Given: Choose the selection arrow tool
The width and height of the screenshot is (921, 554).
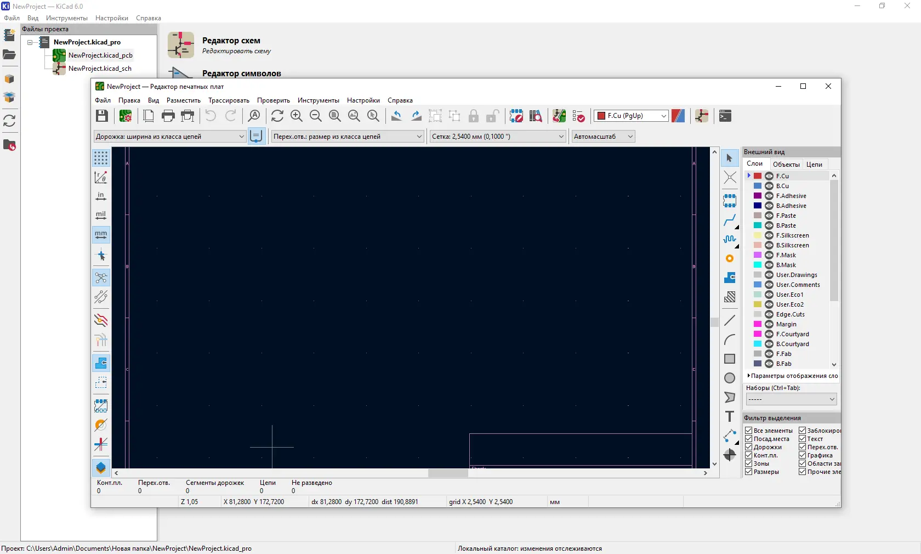Looking at the screenshot, I should click(730, 159).
